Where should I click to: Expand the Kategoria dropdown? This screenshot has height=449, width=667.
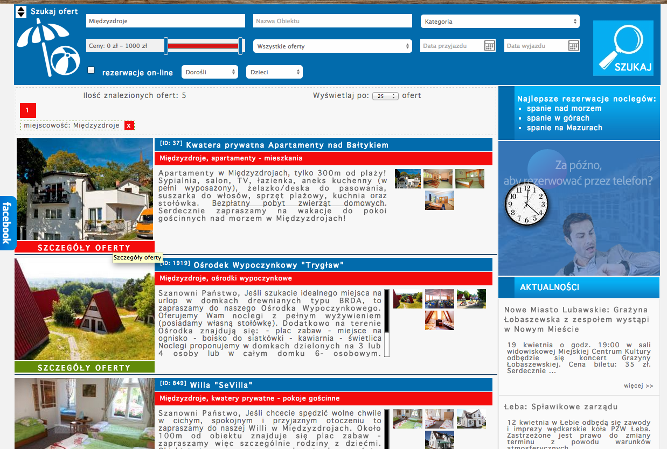click(499, 22)
